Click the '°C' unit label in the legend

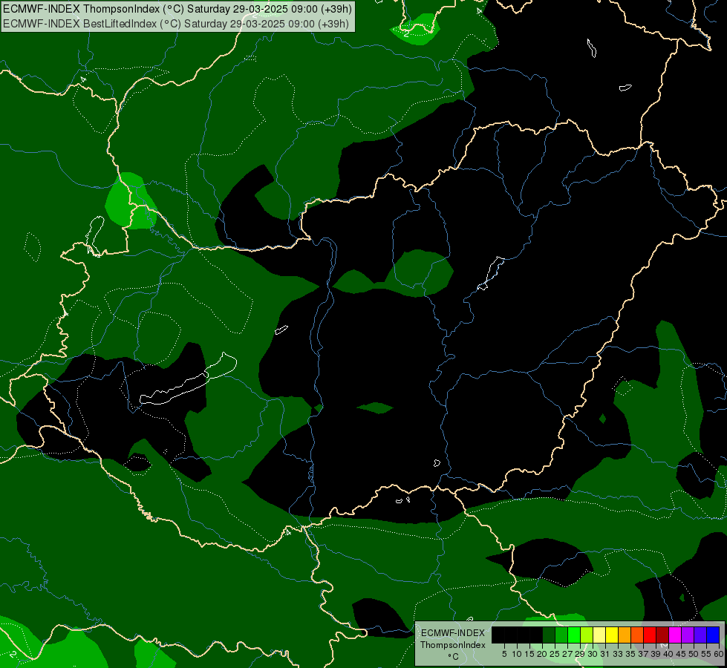click(x=454, y=657)
